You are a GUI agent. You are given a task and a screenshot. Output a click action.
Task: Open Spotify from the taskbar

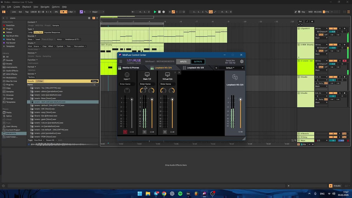tap(180, 194)
